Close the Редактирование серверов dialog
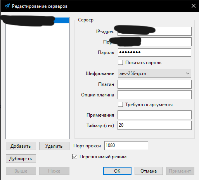The height and width of the screenshot is (180, 199). click(194, 6)
